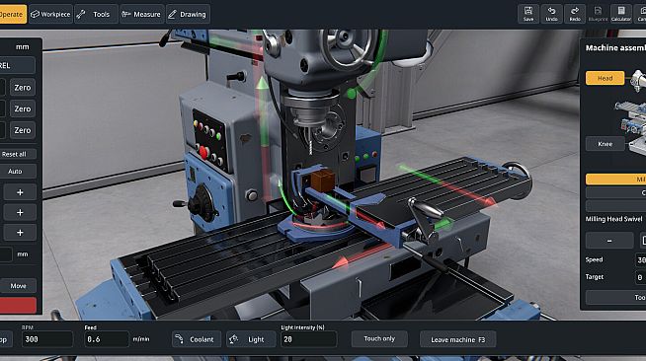
Task: Click the Feed input field
Action: [x=107, y=339]
